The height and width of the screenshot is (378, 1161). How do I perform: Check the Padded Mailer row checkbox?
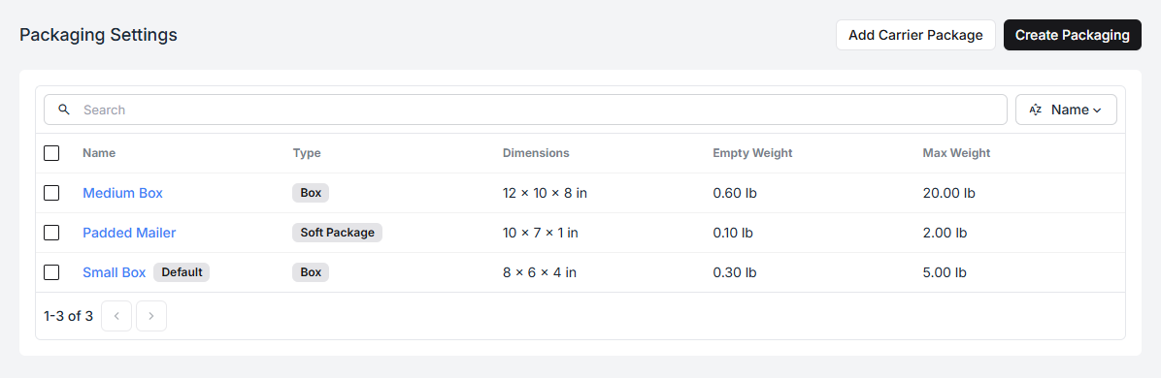click(51, 233)
